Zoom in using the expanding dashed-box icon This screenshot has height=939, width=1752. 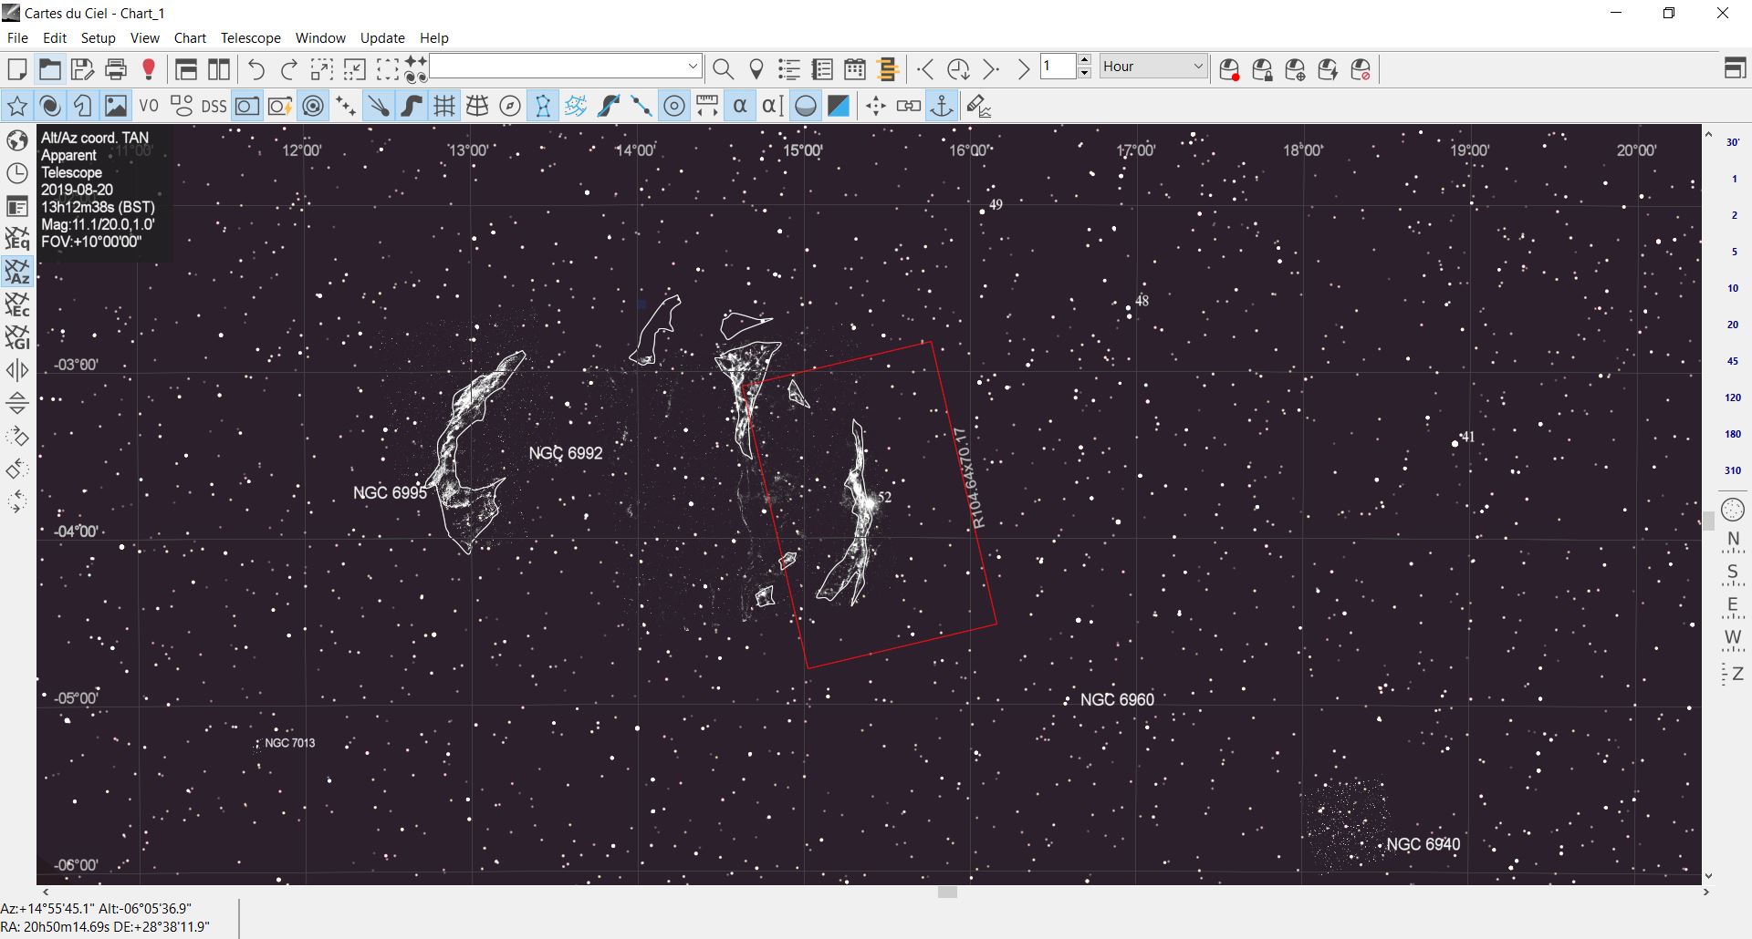(x=321, y=69)
